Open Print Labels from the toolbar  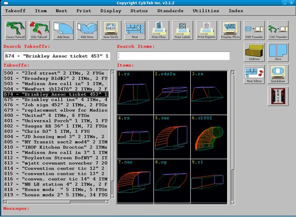click(182, 30)
